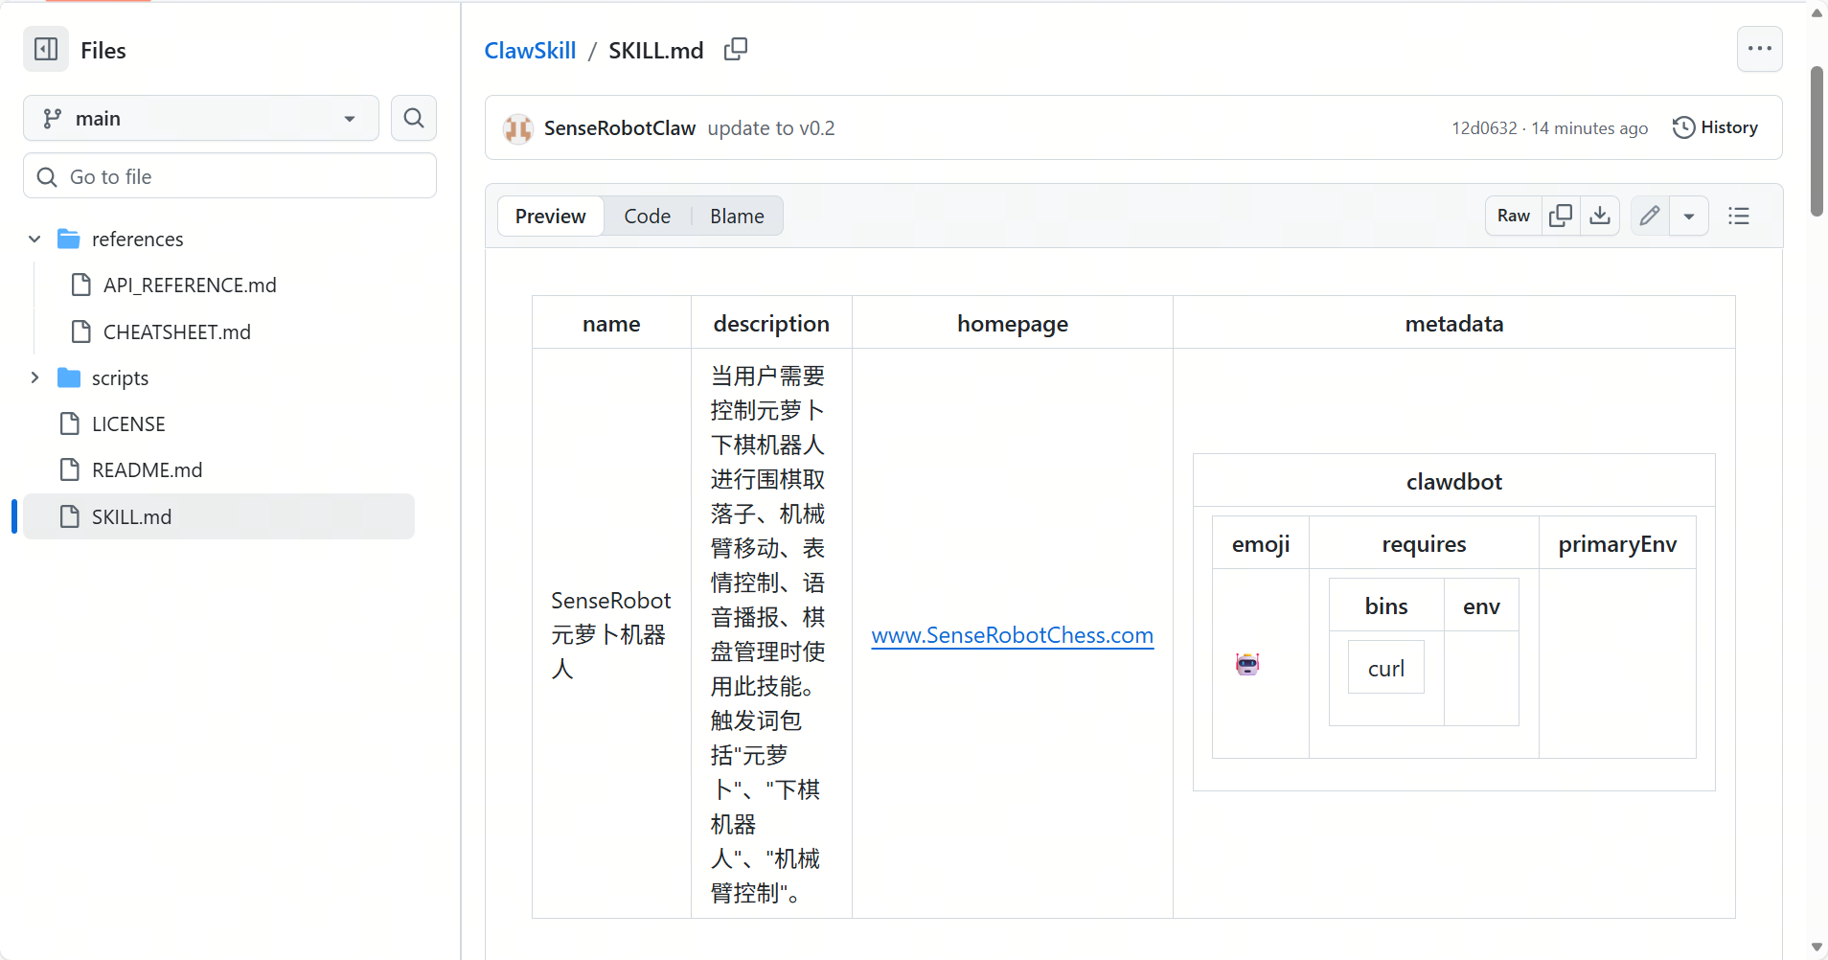Collapse the Files side panel icon
Image resolution: width=1828 pixels, height=960 pixels.
[x=46, y=49]
